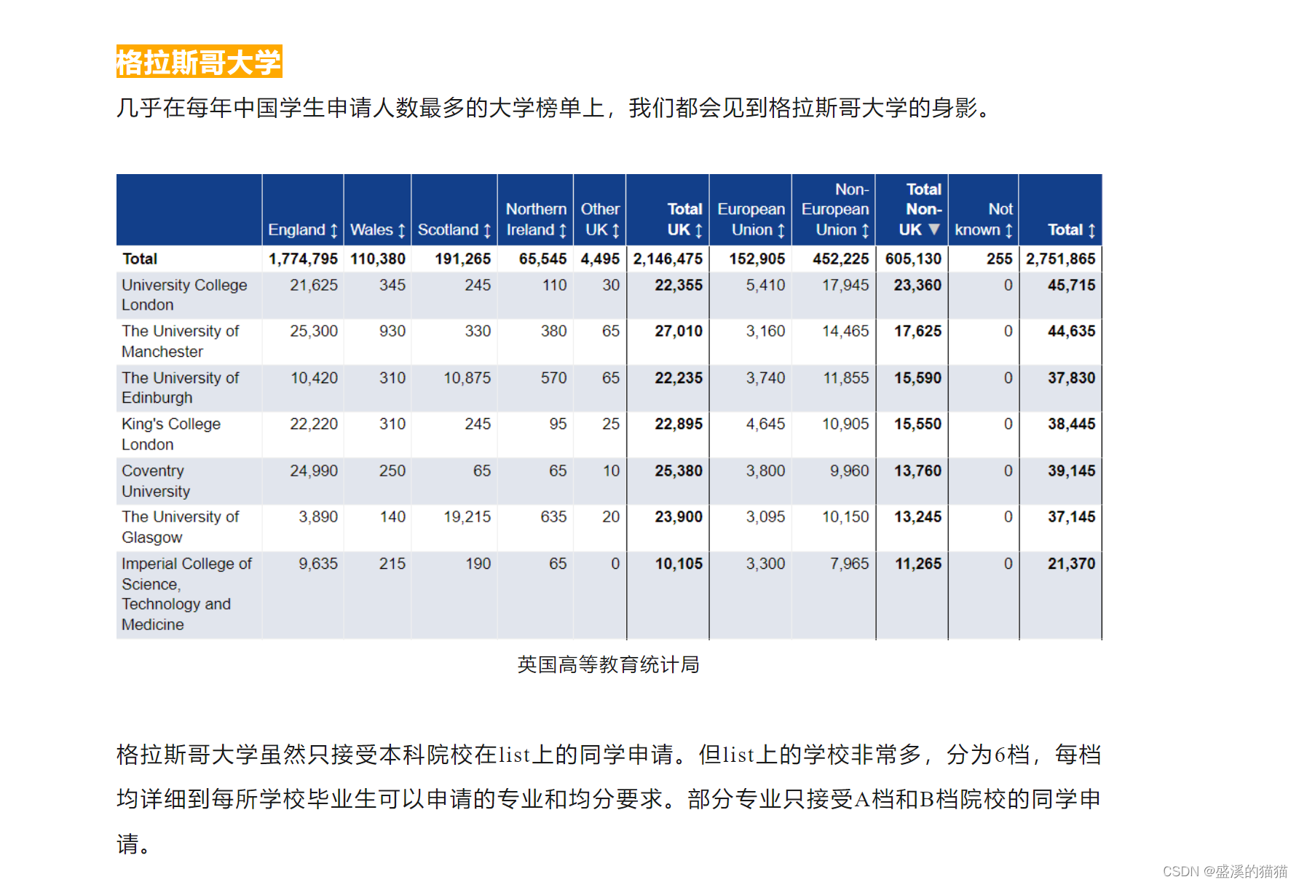Screen dimensions: 1299x885
Task: Select The University of Manchester row name
Action: (x=180, y=341)
